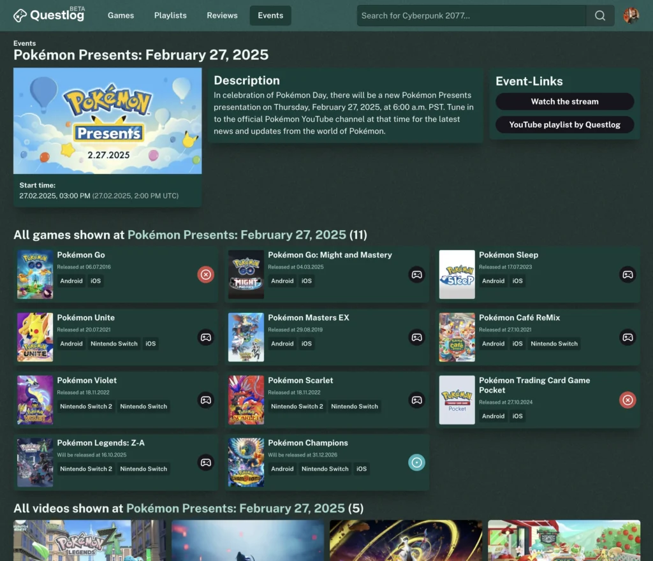This screenshot has height=561, width=653.
Task: Click the Pokémon Unite title
Action: coord(86,317)
